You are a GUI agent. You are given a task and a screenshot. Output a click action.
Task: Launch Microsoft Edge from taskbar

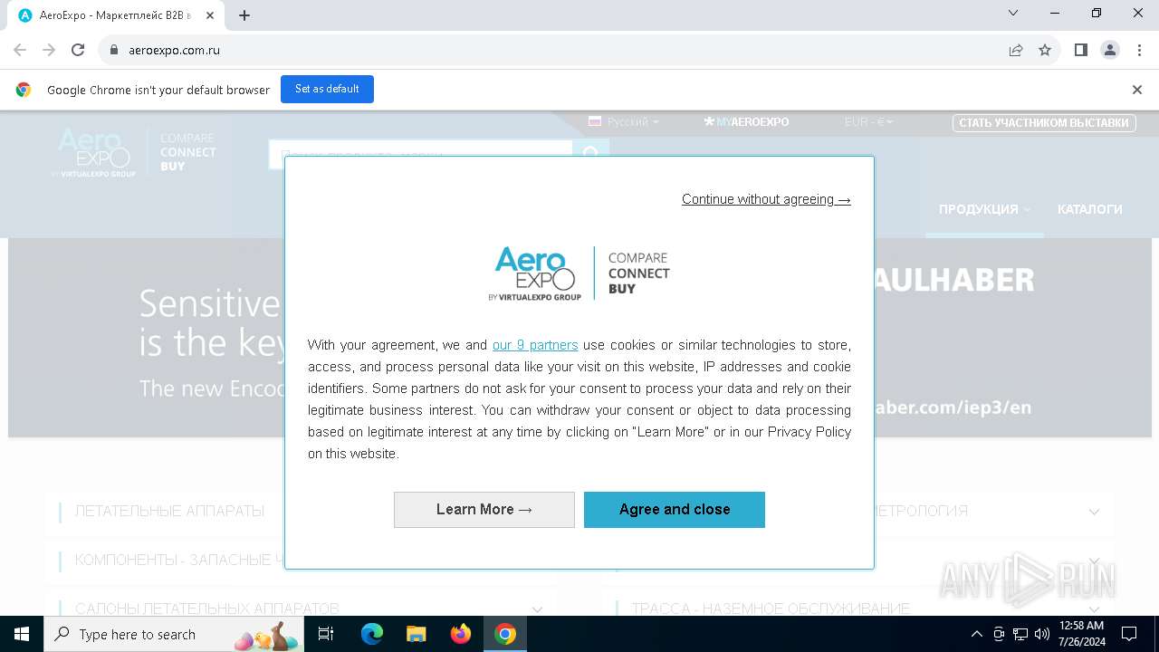click(372, 634)
